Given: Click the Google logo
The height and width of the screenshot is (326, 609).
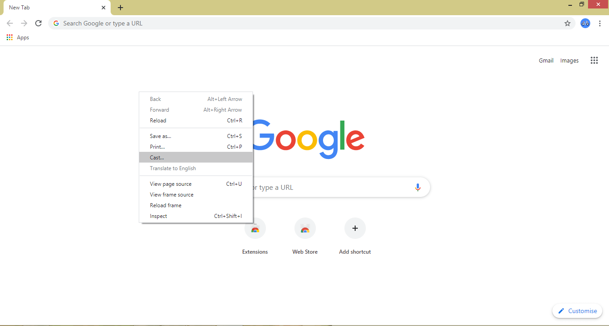Looking at the screenshot, I should tap(308, 138).
